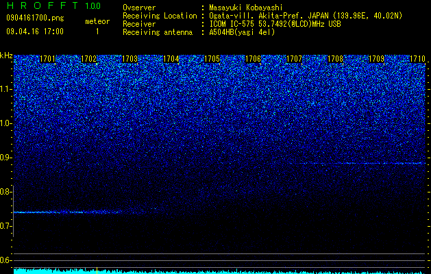Click the 1701 time marker label
The height and width of the screenshot is (274, 431).
coord(48,59)
